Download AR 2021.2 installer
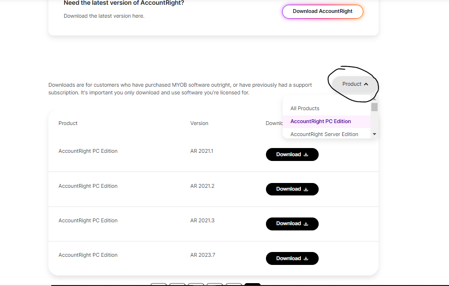 click(x=292, y=189)
